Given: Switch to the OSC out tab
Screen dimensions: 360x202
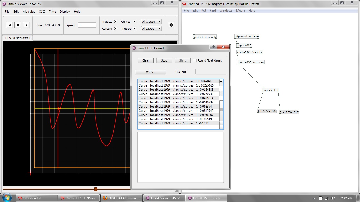Looking at the screenshot, I should 181,72.
